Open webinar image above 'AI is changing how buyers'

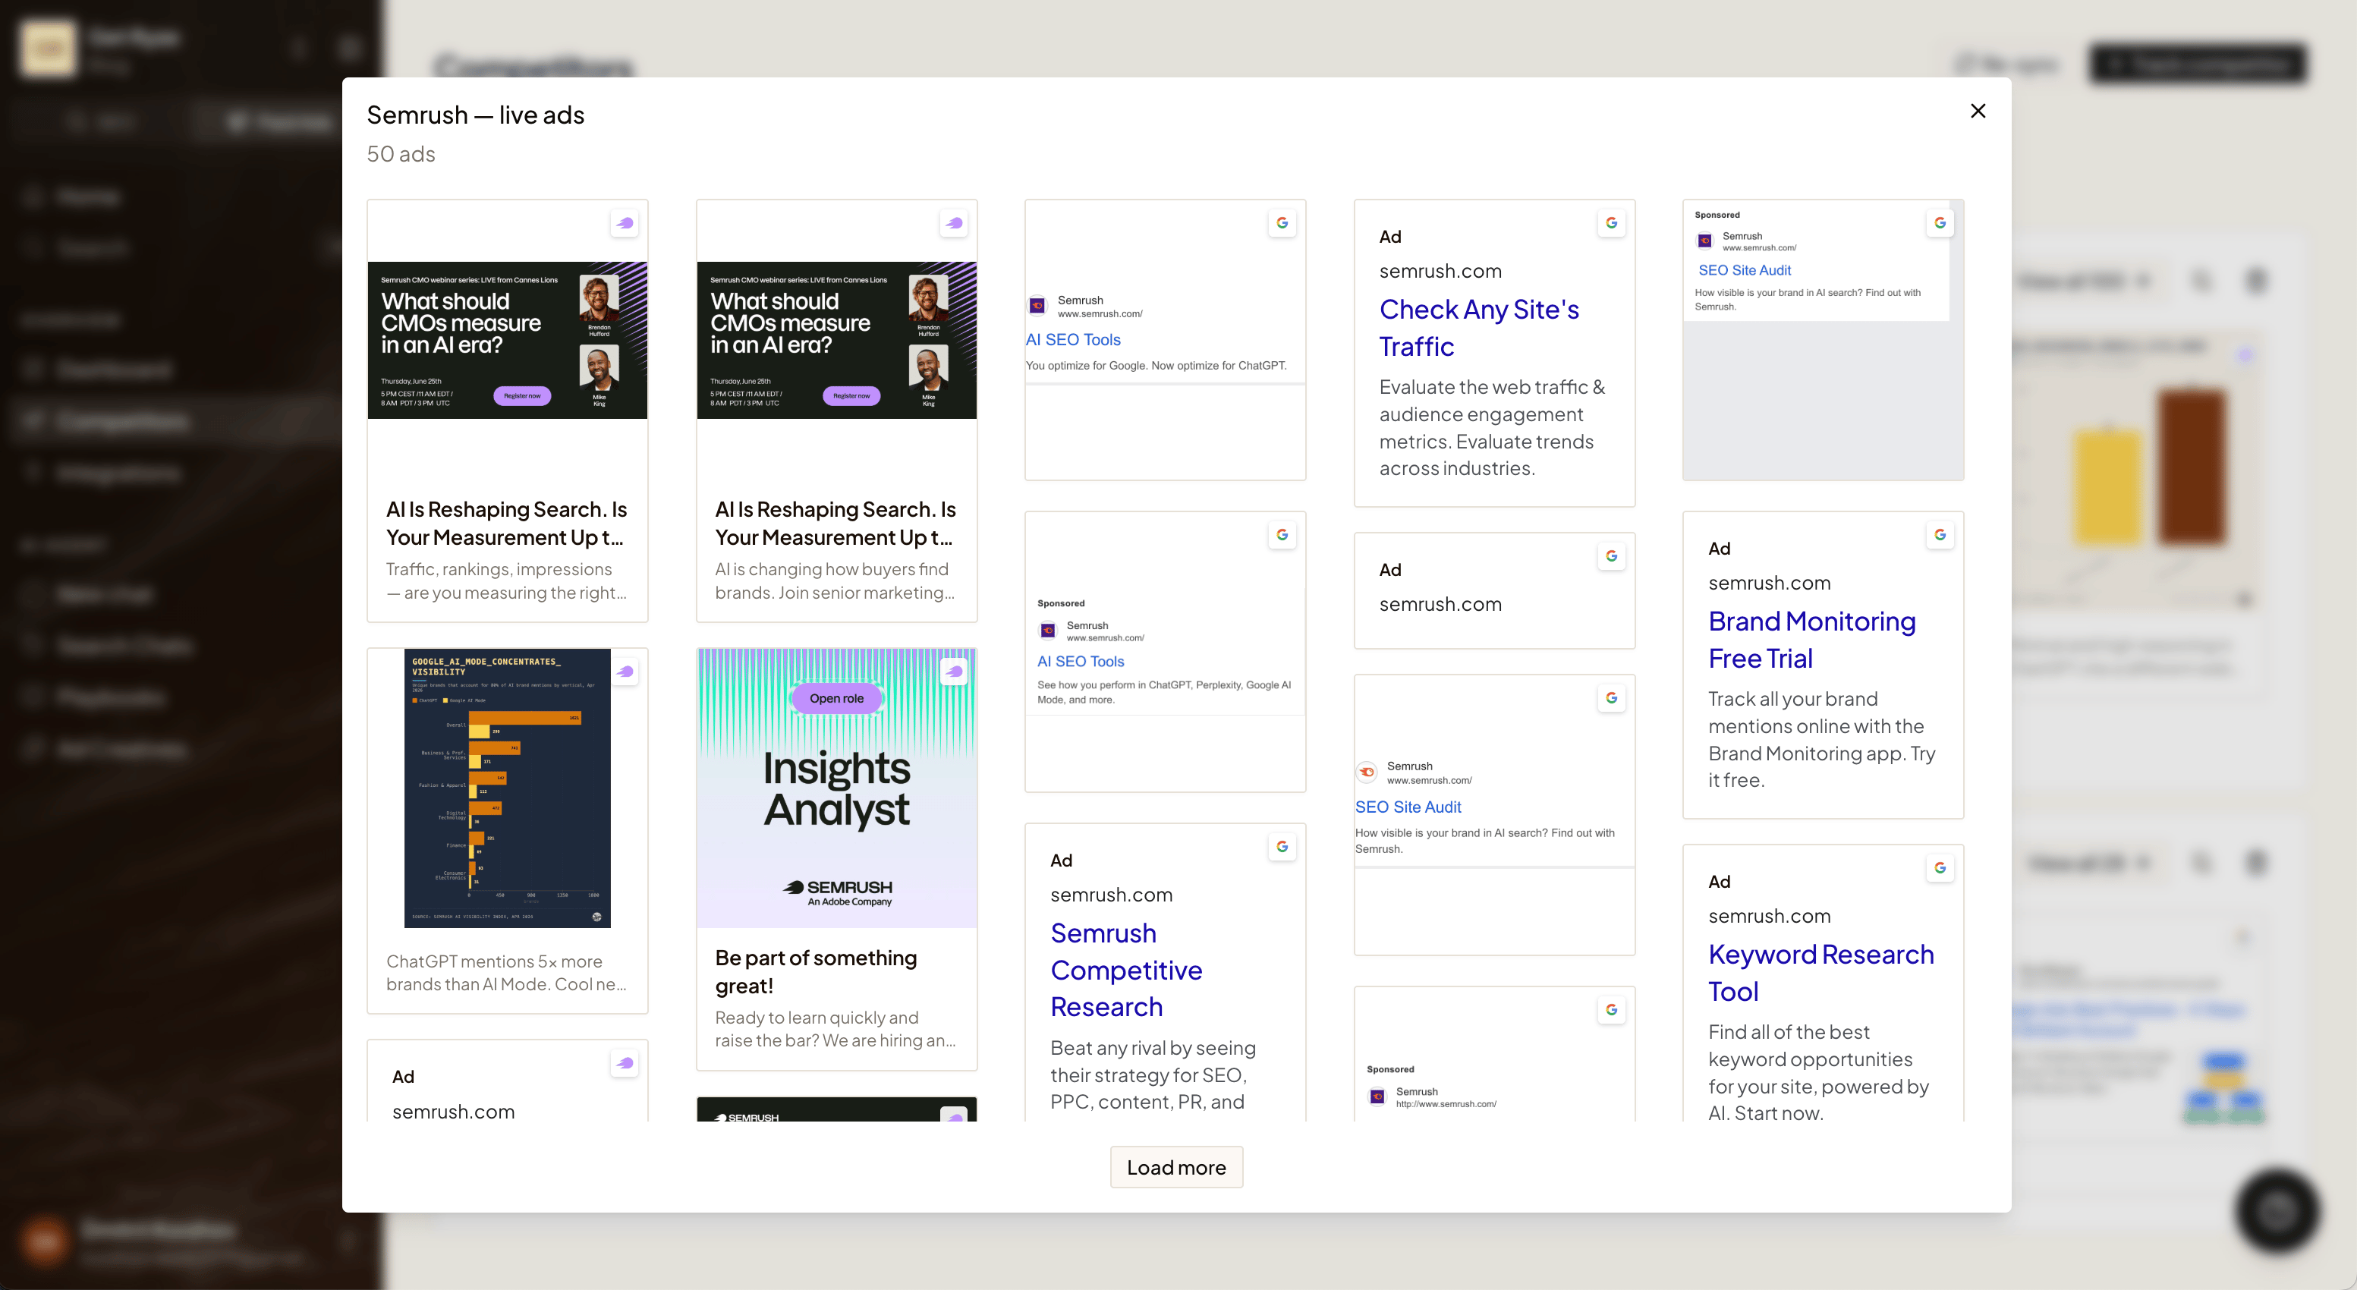coord(836,341)
